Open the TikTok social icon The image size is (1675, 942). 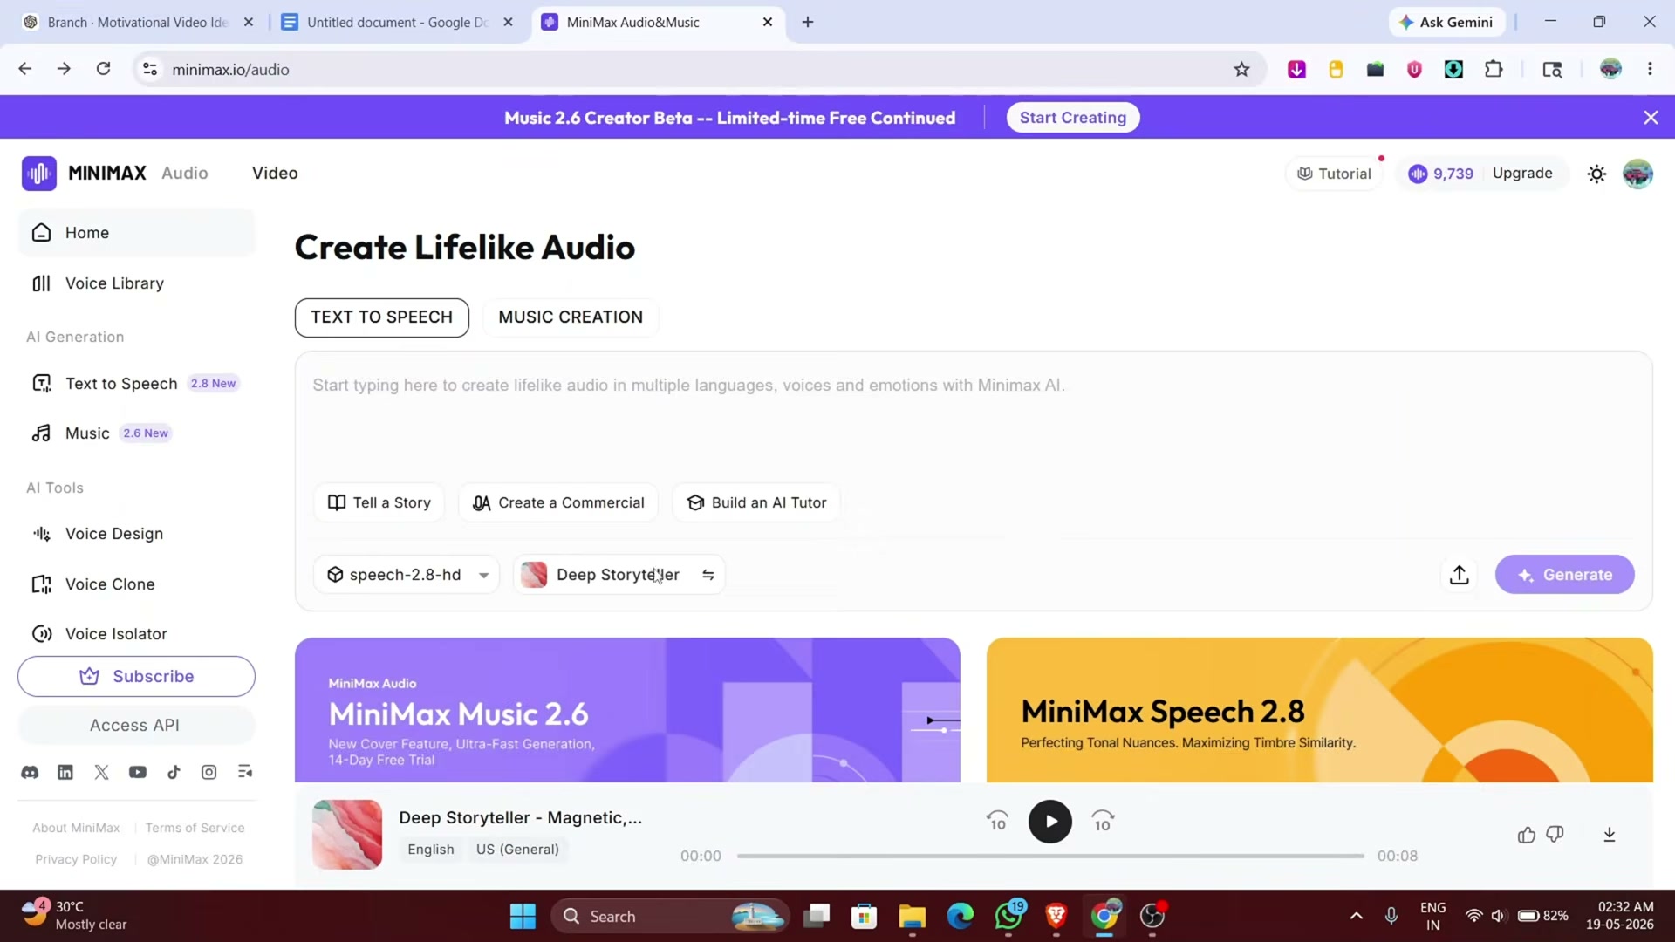pos(174,772)
